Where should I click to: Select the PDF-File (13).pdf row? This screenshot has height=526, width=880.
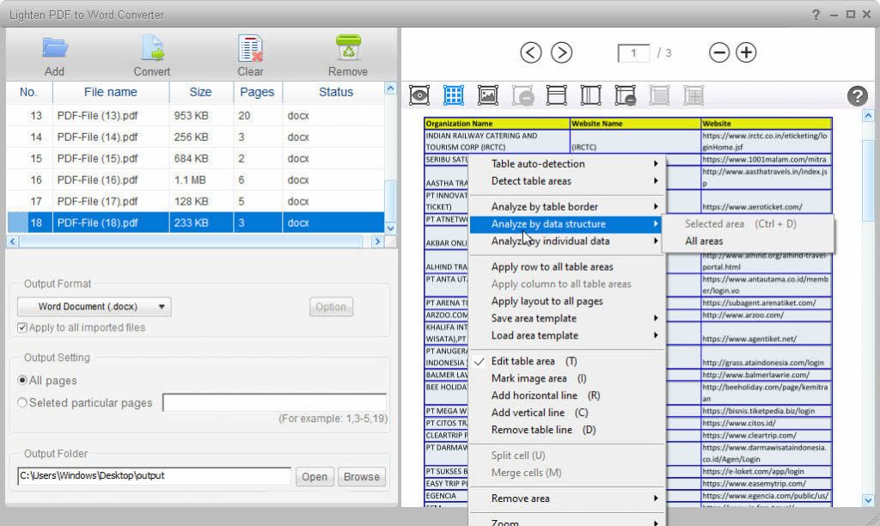[196, 116]
